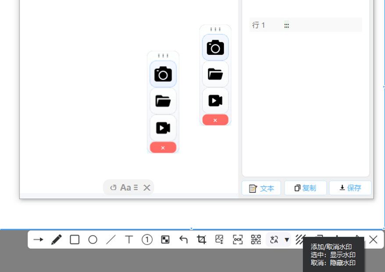Viewport: 385px width, 272px height.
Task: Click the translate icon
Action: point(274,240)
